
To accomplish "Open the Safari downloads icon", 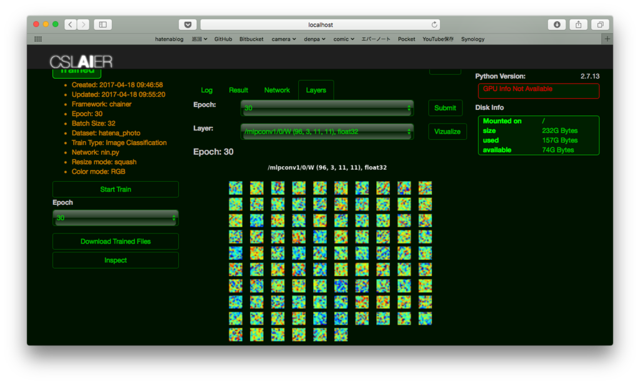I will (557, 24).
